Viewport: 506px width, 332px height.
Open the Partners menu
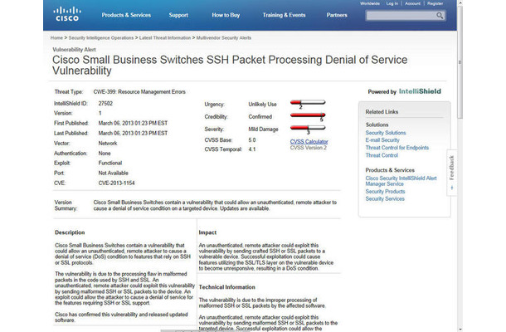pyautogui.click(x=337, y=15)
